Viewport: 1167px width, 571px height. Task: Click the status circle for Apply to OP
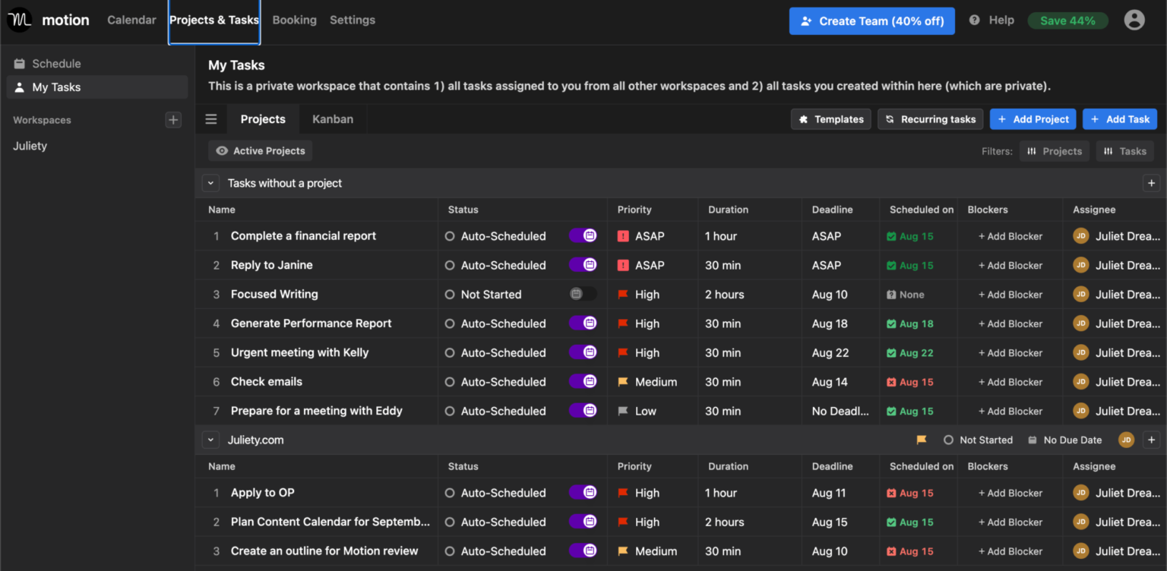[x=450, y=493]
